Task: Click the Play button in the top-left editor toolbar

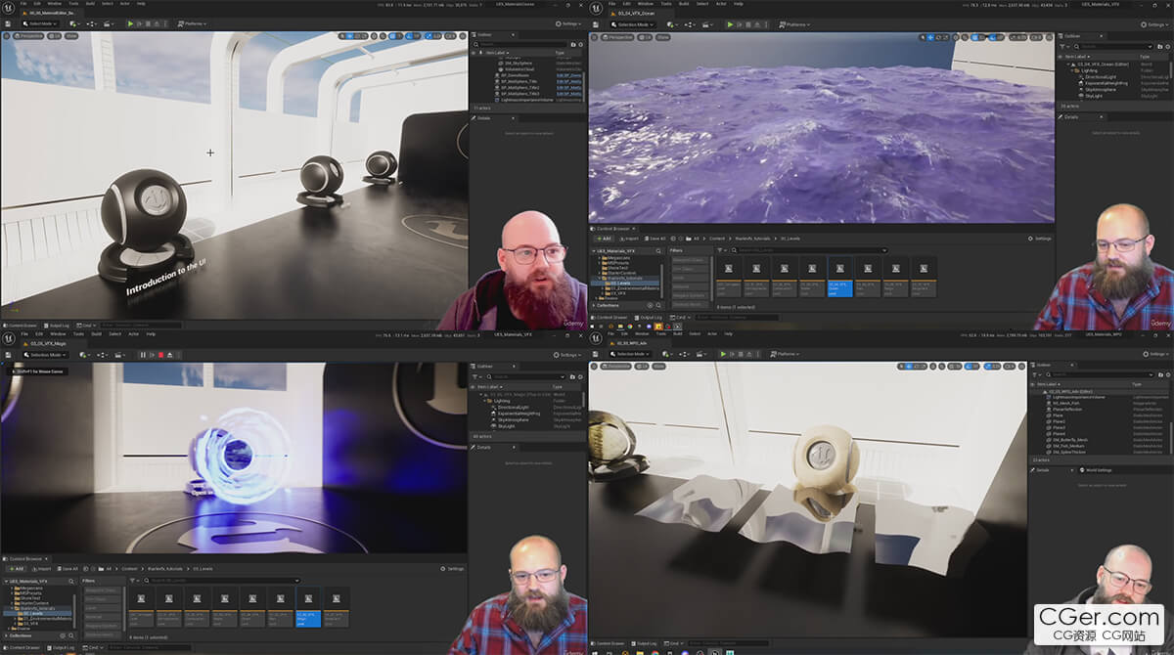Action: click(130, 23)
